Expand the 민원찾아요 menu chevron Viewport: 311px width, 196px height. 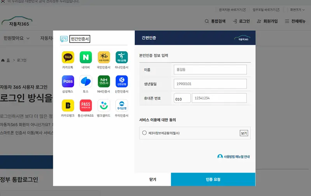28,38
